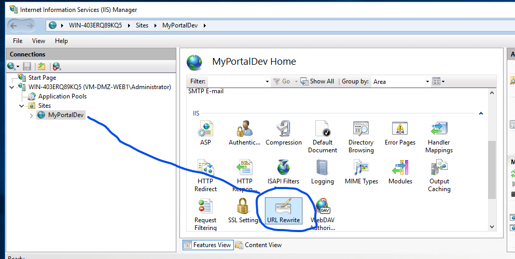Click Sites in the address breadcrumb
Image resolution: width=515 pixels, height=259 pixels.
point(142,25)
